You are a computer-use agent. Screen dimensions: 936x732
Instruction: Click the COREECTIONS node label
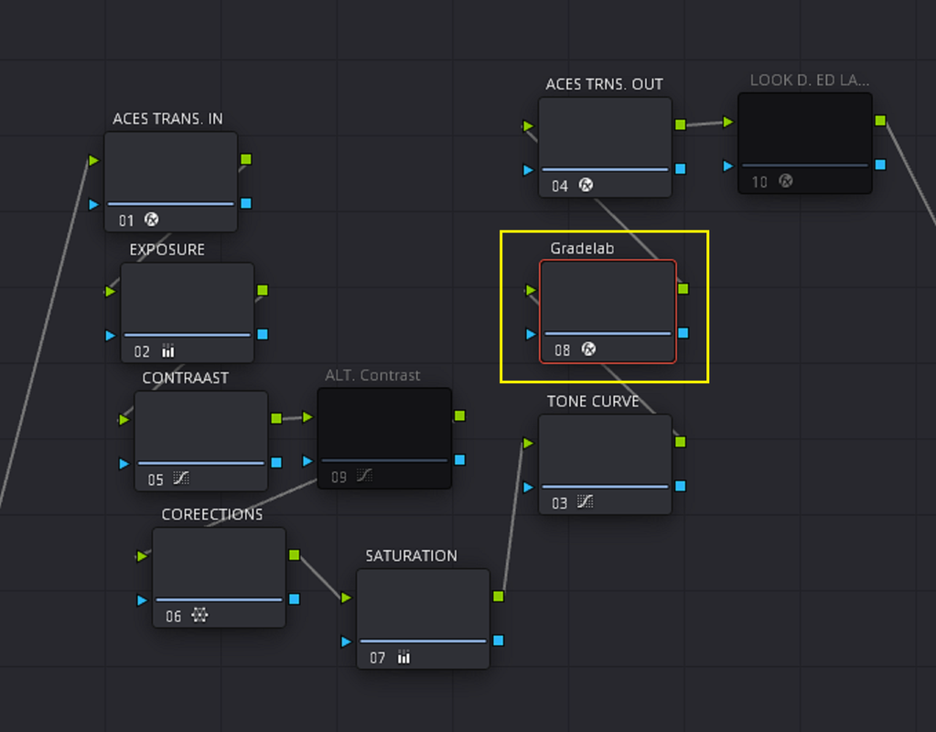point(212,514)
